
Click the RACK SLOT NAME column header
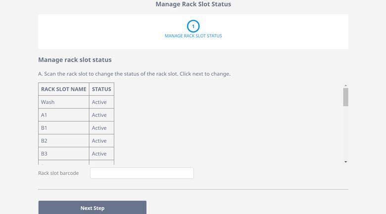(x=64, y=89)
